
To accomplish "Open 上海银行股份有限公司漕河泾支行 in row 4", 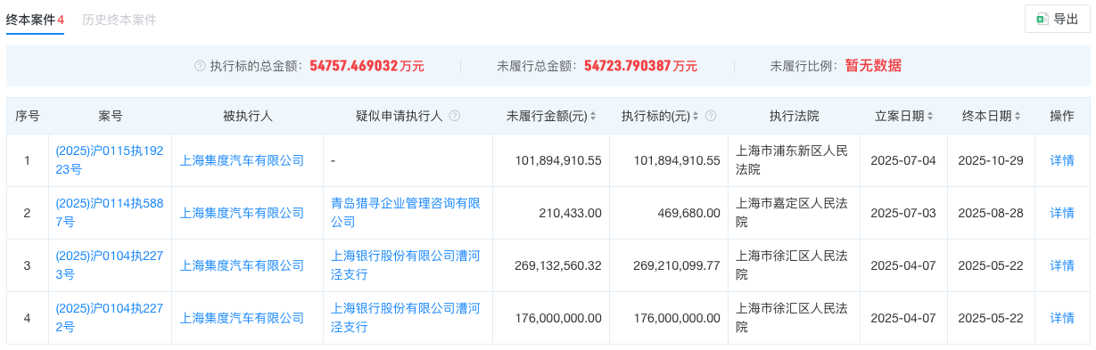I will point(406,318).
